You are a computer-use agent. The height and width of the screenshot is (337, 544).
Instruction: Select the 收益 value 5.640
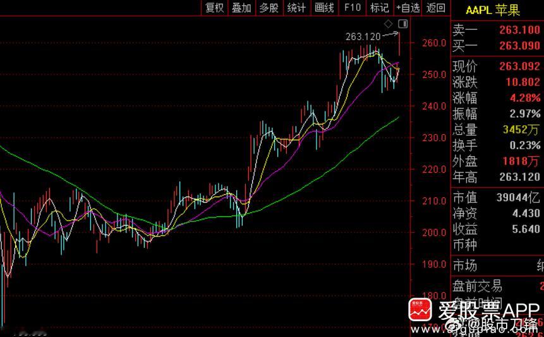(x=526, y=229)
